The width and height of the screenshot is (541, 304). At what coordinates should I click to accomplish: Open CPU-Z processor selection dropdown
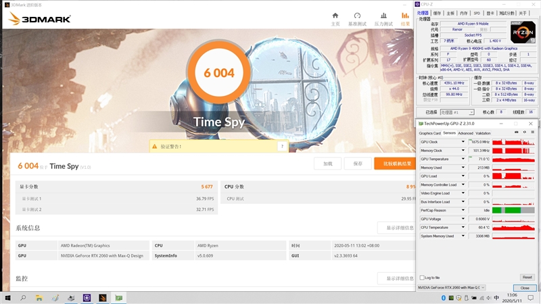pyautogui.click(x=457, y=112)
